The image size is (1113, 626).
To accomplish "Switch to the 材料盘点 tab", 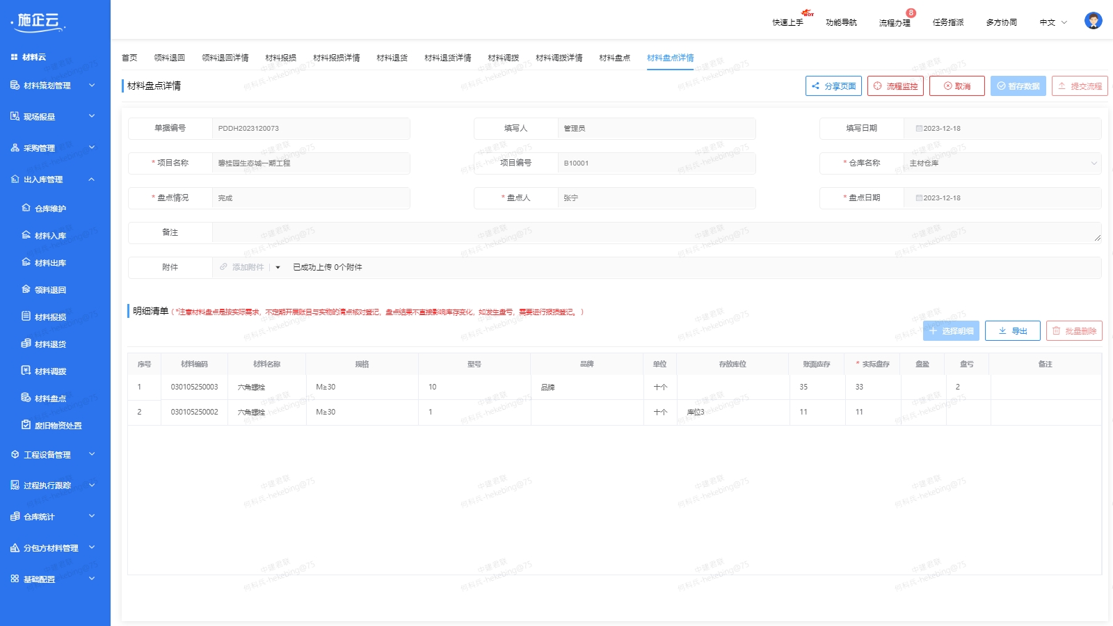I will tap(614, 58).
